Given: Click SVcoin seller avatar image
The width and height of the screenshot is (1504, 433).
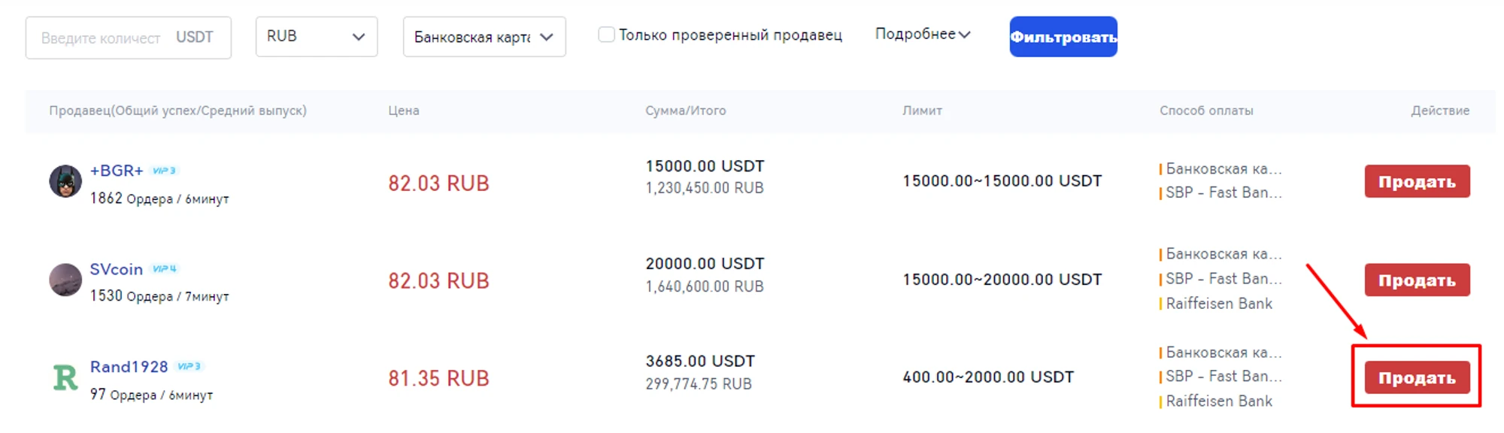Looking at the screenshot, I should tap(65, 280).
